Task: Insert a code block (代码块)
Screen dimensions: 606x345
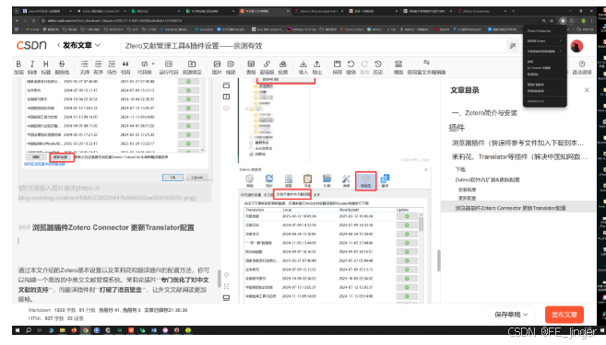Action: click(144, 67)
